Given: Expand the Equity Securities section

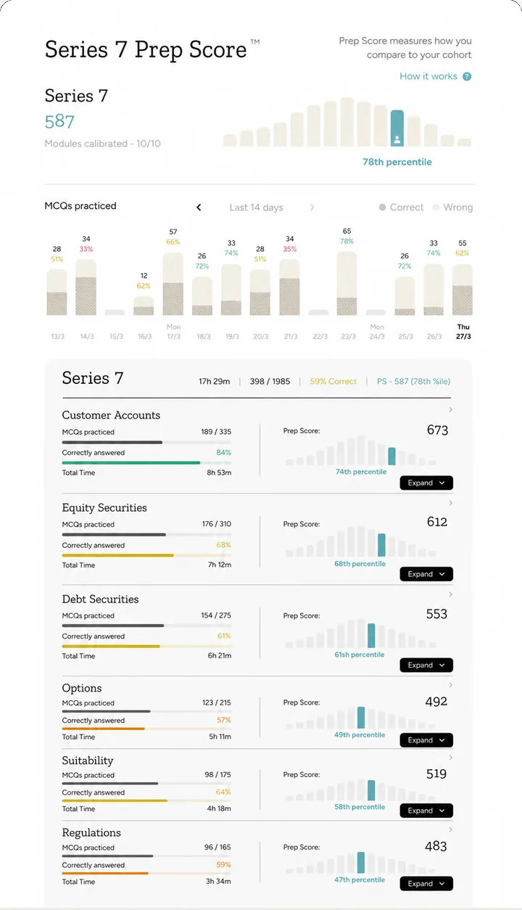Looking at the screenshot, I should (426, 574).
